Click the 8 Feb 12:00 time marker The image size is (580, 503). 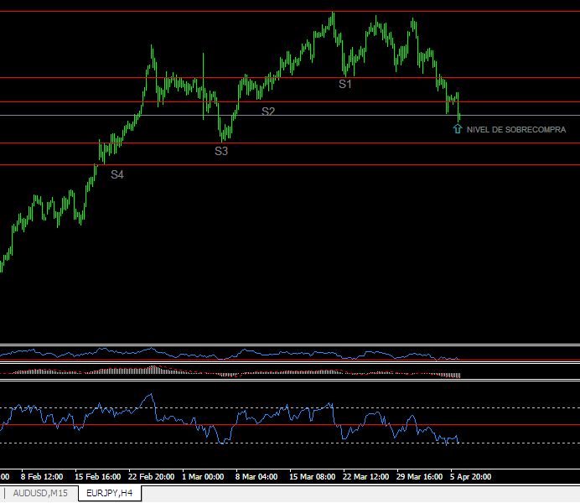[x=42, y=477]
